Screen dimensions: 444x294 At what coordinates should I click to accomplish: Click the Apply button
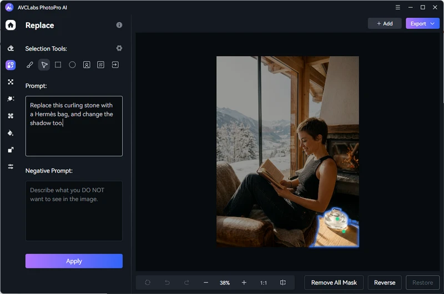pyautogui.click(x=74, y=261)
